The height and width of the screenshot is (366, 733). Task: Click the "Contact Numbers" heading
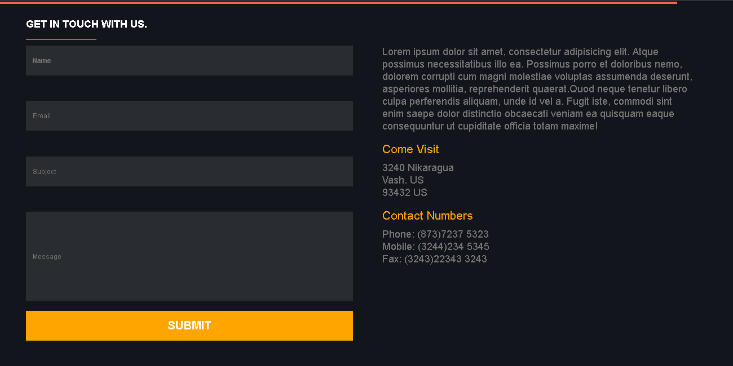coord(427,216)
